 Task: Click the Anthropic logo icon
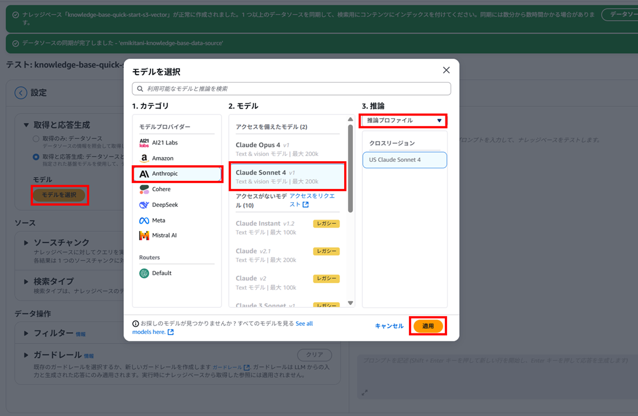click(144, 174)
